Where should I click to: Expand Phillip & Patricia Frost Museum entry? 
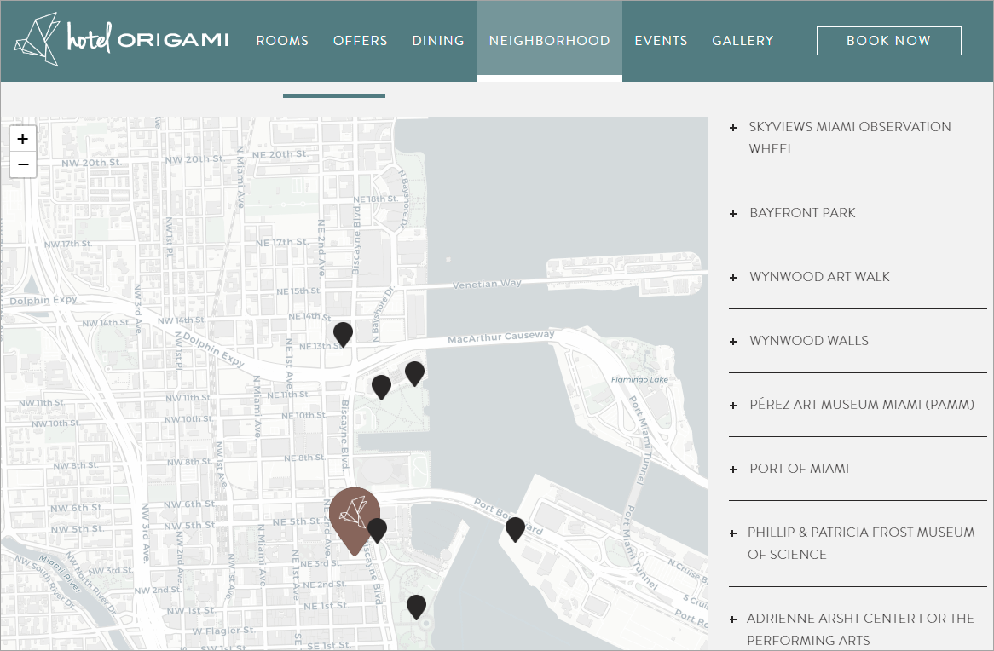858,544
